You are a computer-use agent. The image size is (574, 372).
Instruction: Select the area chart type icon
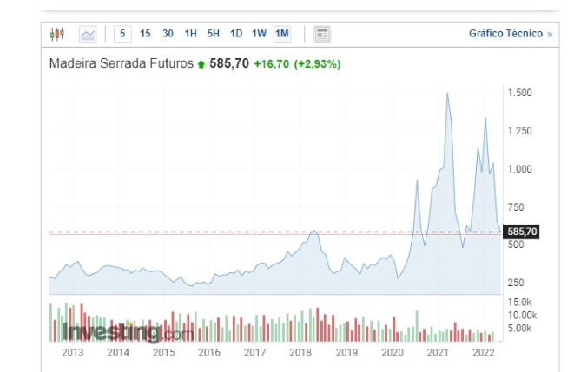(x=88, y=34)
